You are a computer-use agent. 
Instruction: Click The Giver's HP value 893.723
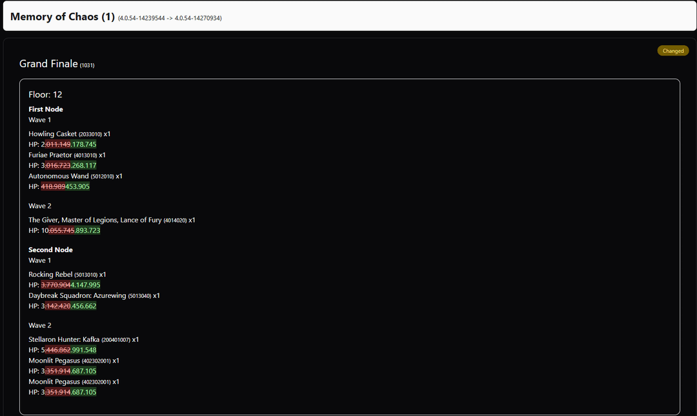(88, 231)
